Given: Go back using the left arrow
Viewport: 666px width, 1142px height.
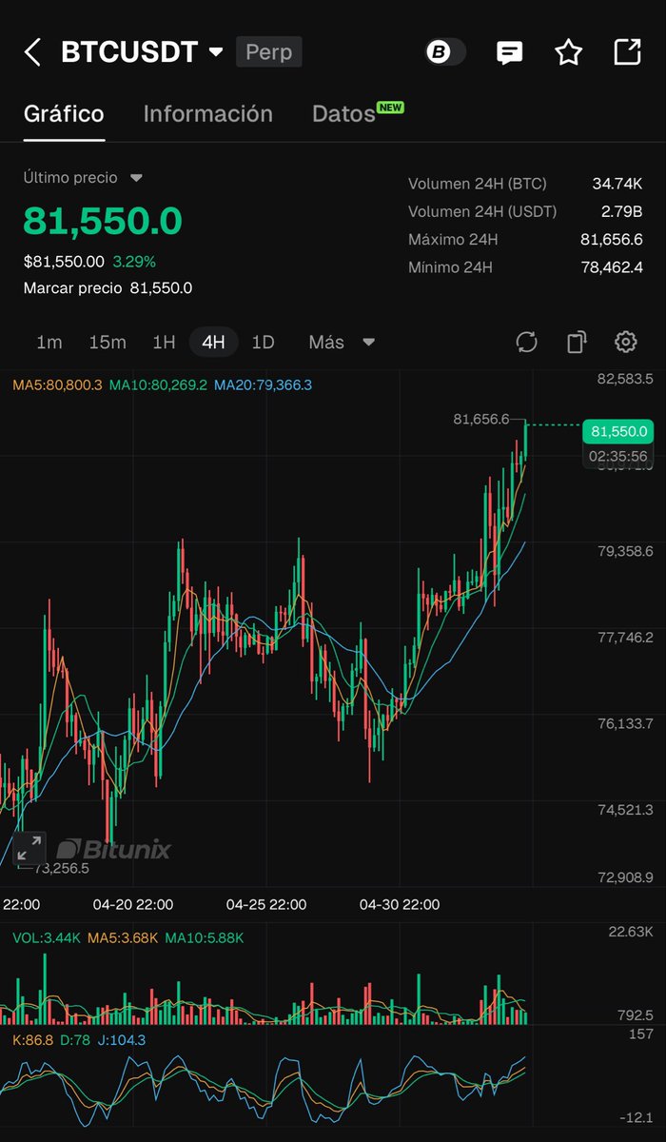Looking at the screenshot, I should (32, 52).
